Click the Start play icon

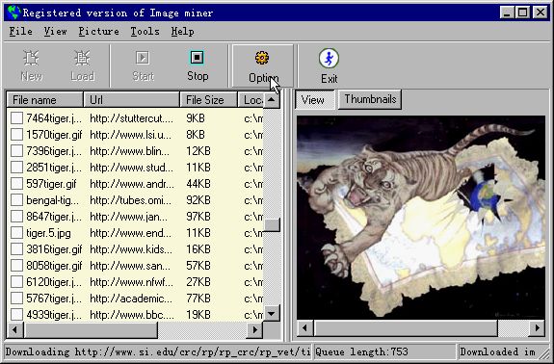[x=143, y=58]
